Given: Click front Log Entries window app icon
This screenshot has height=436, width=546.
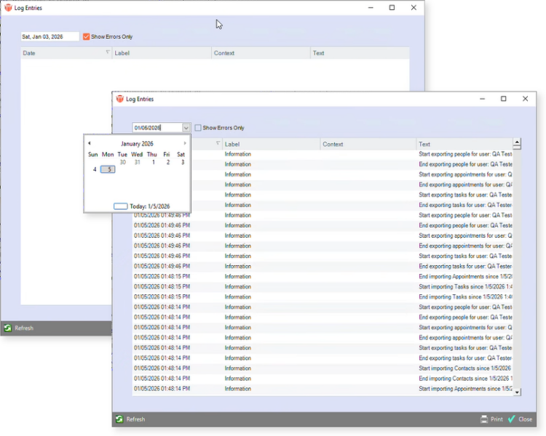Looking at the screenshot, I should coord(120,99).
